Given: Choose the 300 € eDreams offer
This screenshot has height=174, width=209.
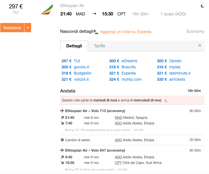Looking at the screenshot, I should coord(123,61).
